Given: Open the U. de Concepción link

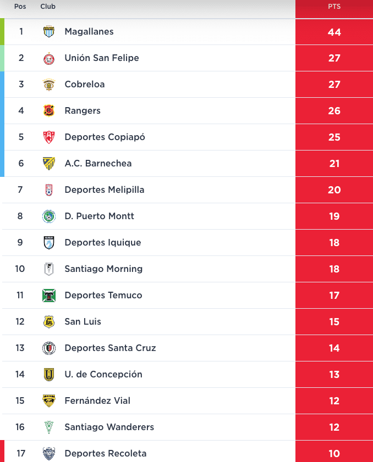Looking at the screenshot, I should [103, 374].
